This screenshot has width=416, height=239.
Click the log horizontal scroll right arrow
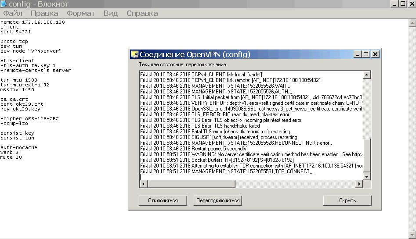(x=359, y=184)
